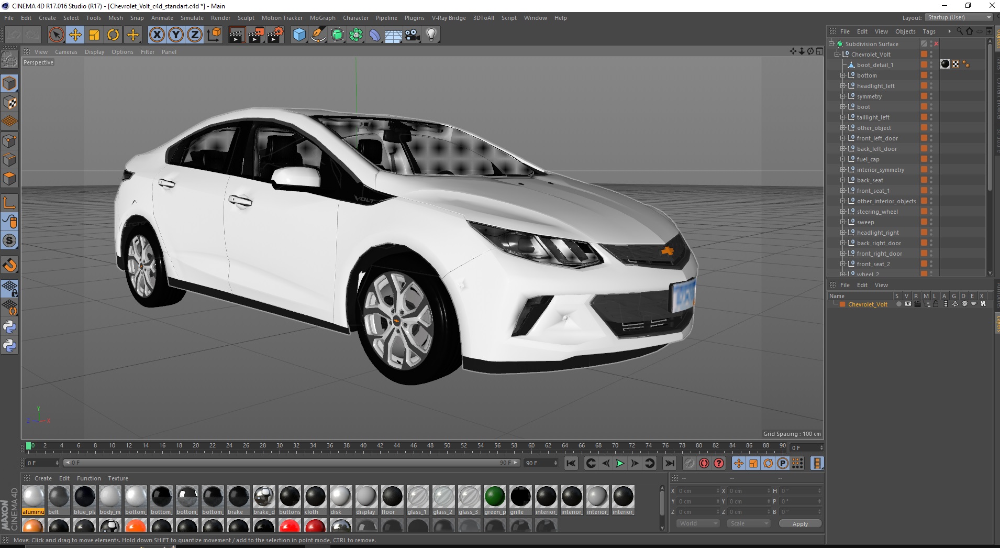Add a Cube primitive object
The height and width of the screenshot is (548, 1000).
pyautogui.click(x=299, y=35)
